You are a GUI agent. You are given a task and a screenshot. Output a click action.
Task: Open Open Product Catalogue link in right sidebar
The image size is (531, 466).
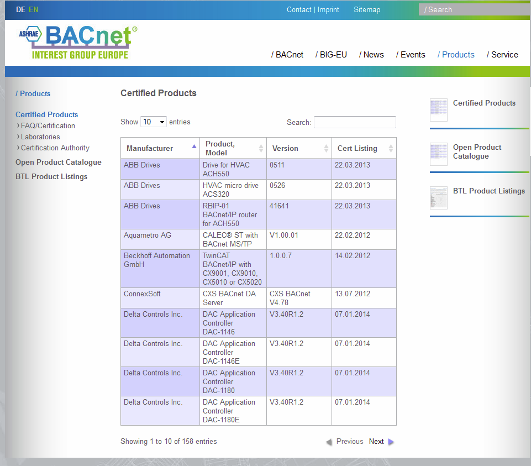click(477, 151)
